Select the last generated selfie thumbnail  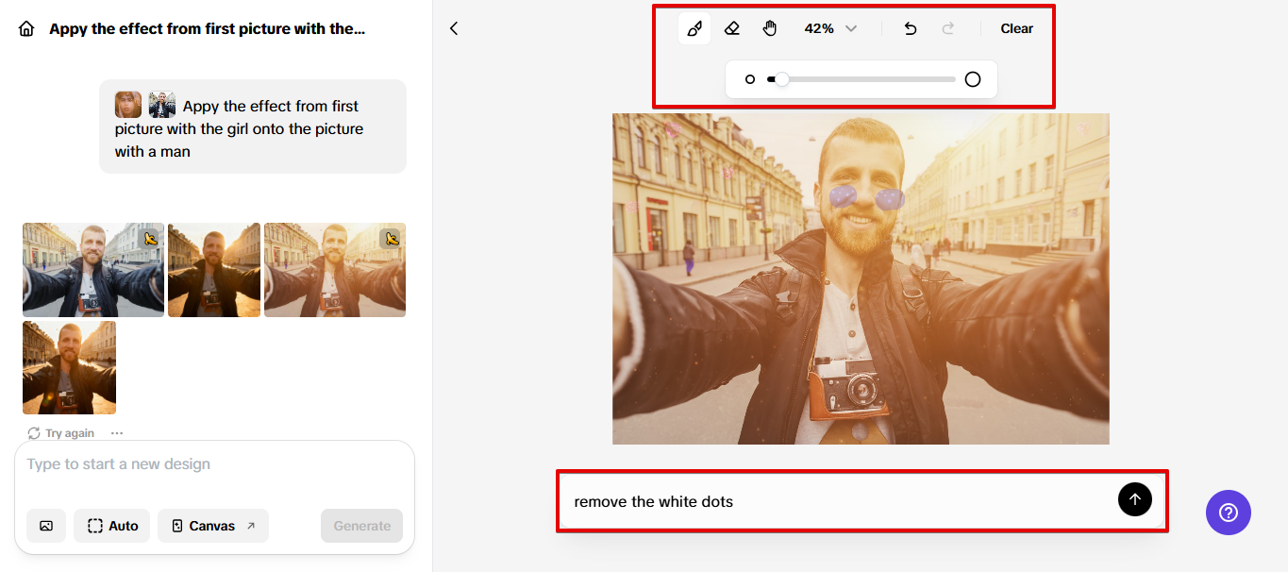[x=69, y=367]
